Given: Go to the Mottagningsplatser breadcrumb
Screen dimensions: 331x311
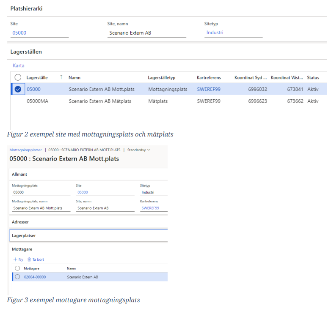Looking at the screenshot, I should tap(26, 150).
